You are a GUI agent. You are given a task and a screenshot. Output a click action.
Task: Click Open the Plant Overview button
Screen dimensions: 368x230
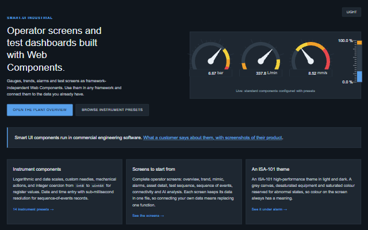coord(40,110)
